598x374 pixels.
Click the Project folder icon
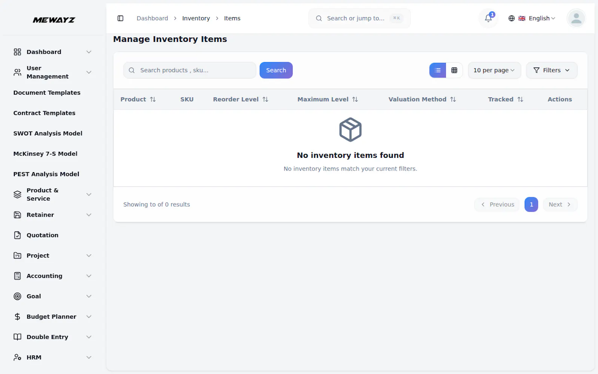[x=17, y=256]
